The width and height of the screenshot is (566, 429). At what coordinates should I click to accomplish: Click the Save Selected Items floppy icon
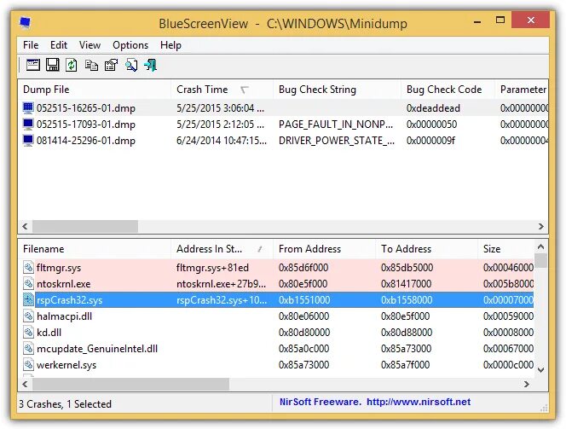pos(52,65)
